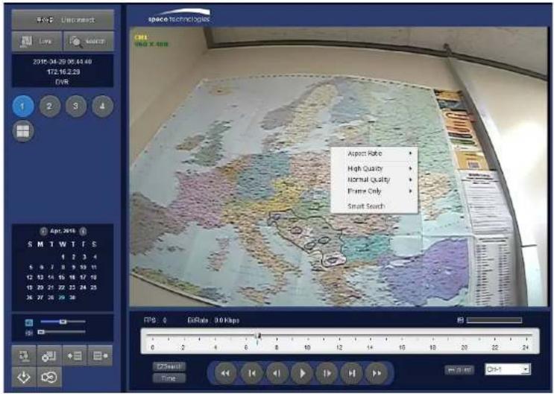554x394 pixels.
Task: Click the small button left of CH-1 dropdown
Action: click(x=459, y=370)
